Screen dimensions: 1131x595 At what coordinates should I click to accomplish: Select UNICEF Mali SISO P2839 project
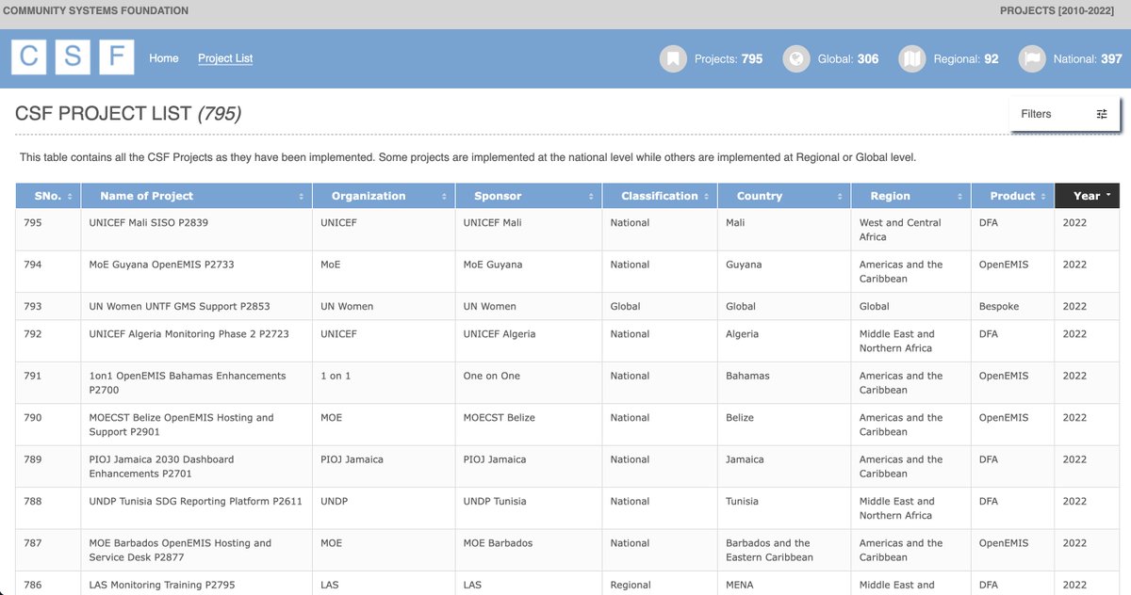click(148, 223)
